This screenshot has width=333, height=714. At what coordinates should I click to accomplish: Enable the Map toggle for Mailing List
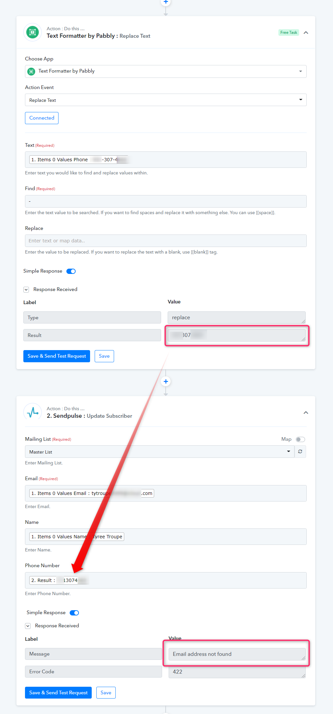coord(300,439)
